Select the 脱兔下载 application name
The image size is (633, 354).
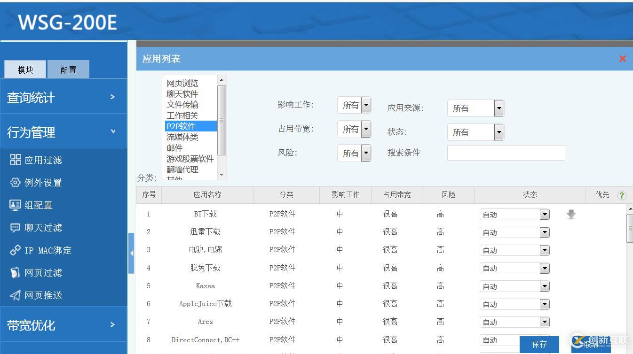[x=206, y=268]
